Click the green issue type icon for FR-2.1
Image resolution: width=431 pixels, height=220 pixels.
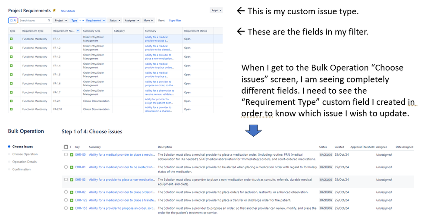[x=11, y=101]
